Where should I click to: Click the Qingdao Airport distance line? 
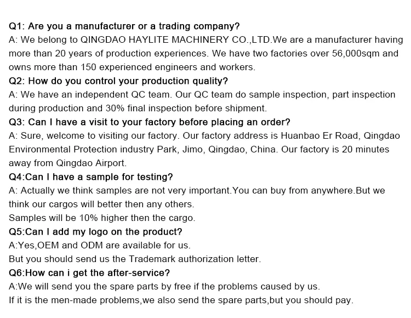[x=67, y=163]
